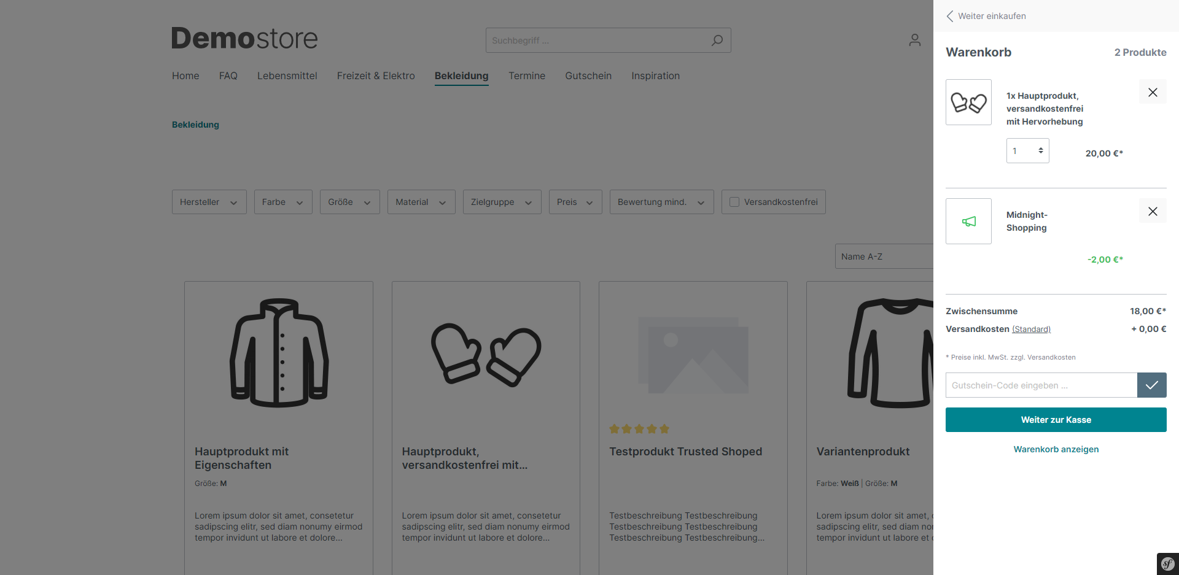Click the Standard shipping method link
The height and width of the screenshot is (575, 1179).
[x=1031, y=330]
